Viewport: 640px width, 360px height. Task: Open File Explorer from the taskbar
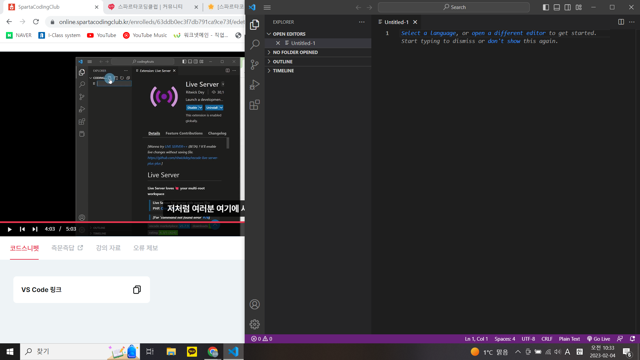[x=171, y=352]
